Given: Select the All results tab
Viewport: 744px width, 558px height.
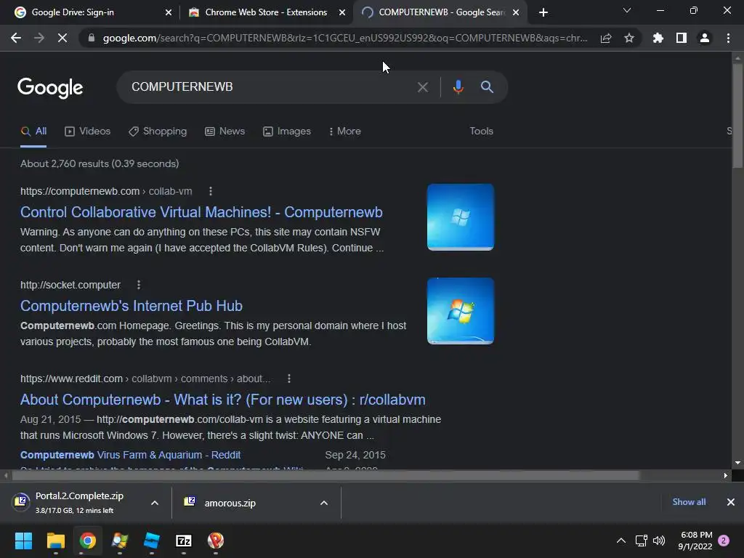Looking at the screenshot, I should pyautogui.click(x=33, y=132).
